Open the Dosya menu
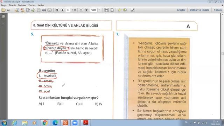The height and width of the screenshot is (126, 224). coord(4,5)
